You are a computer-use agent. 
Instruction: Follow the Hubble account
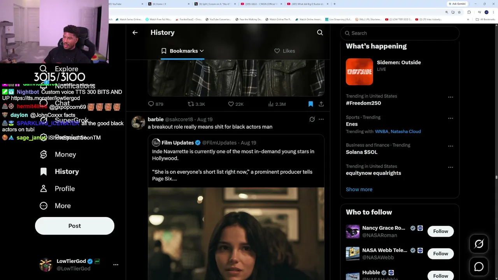coord(440,275)
